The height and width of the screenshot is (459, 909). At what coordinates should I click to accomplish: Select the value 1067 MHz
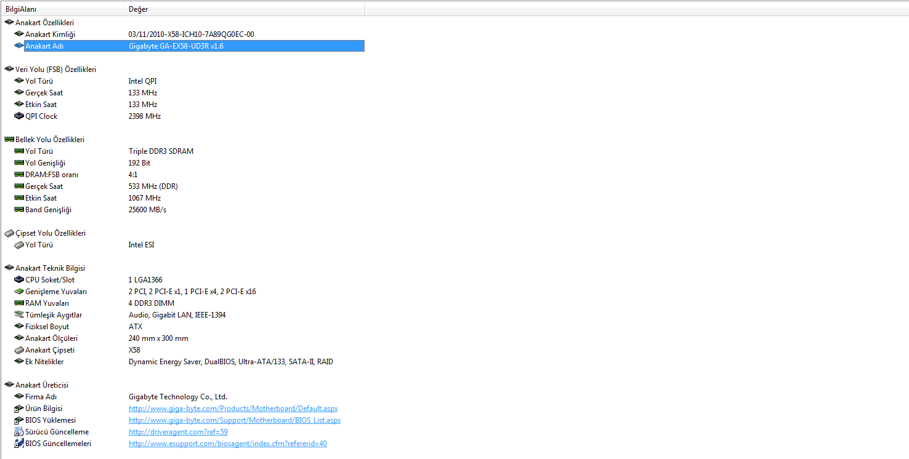[145, 198]
